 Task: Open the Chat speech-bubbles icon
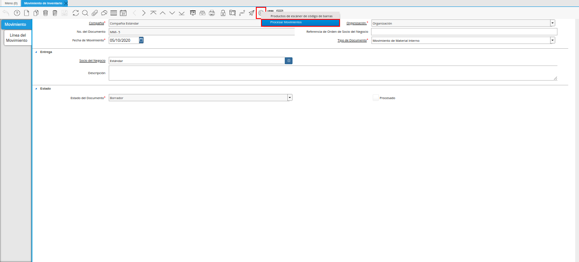pos(104,13)
